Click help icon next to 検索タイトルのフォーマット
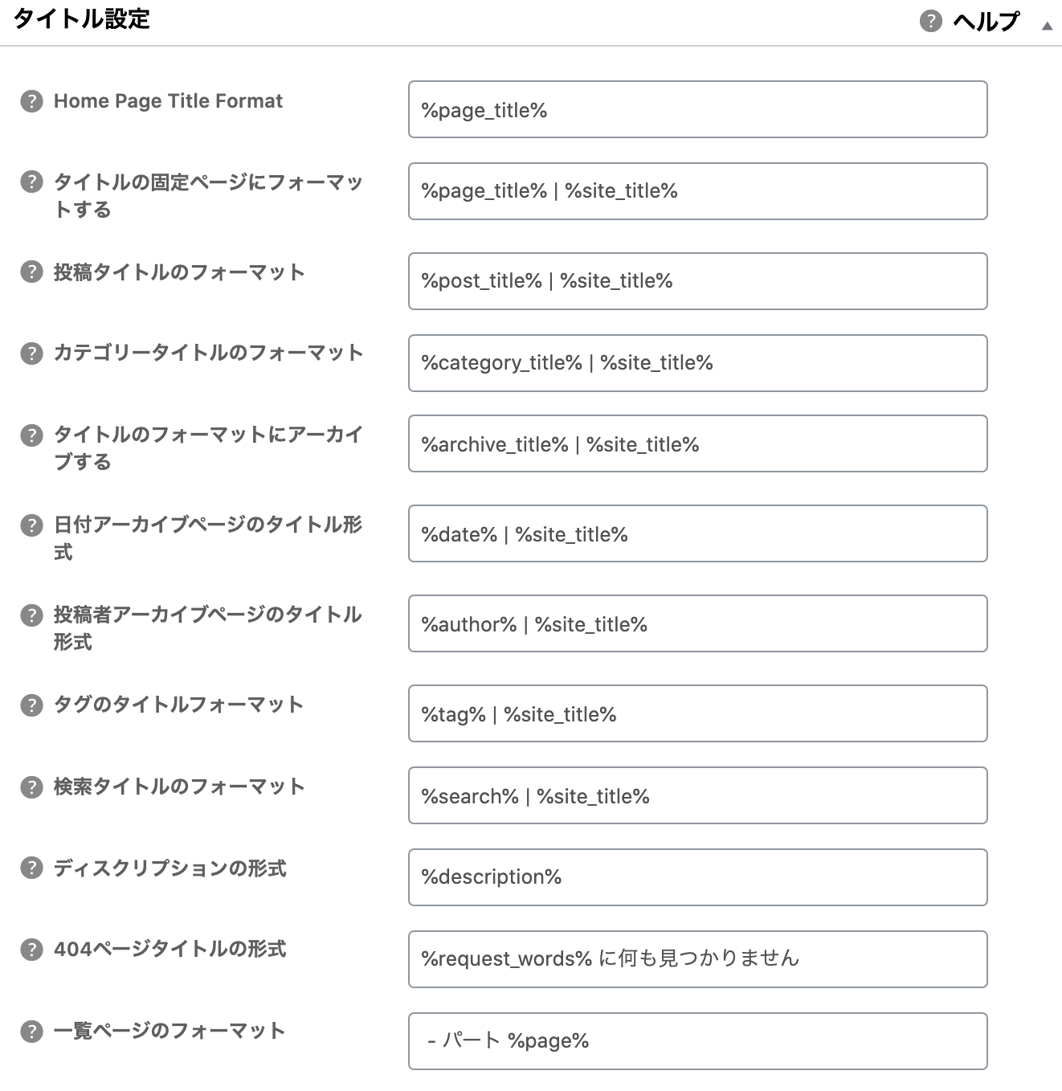1062x1091 pixels. coord(31,787)
